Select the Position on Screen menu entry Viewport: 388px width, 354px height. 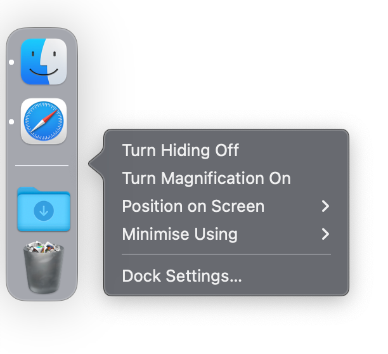pyautogui.click(x=226, y=206)
